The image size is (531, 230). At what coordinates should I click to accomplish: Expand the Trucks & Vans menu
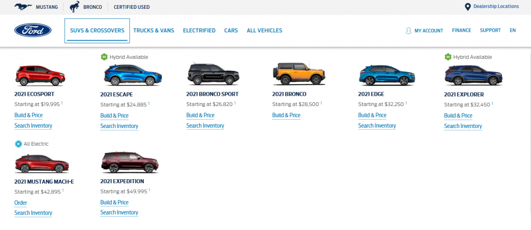[154, 30]
